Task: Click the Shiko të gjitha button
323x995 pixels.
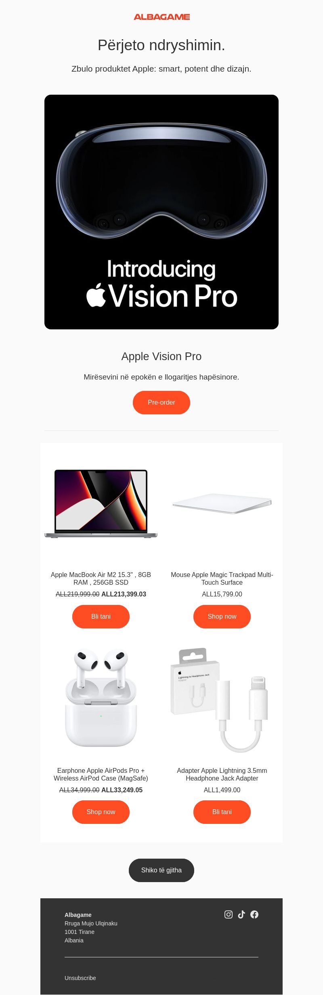Action: tap(161, 870)
